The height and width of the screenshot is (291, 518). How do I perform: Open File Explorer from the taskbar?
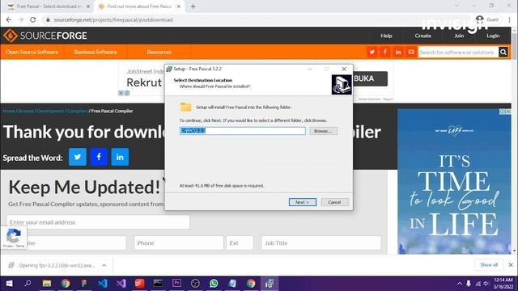point(47,284)
